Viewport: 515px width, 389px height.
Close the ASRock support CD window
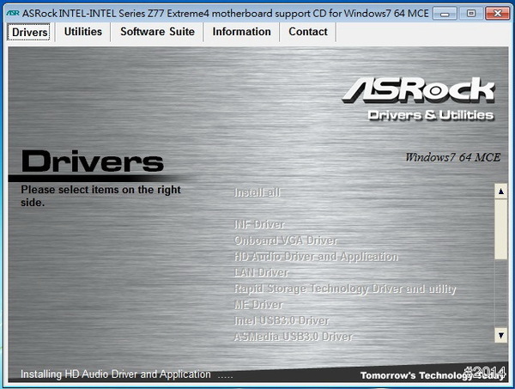tap(497, 14)
